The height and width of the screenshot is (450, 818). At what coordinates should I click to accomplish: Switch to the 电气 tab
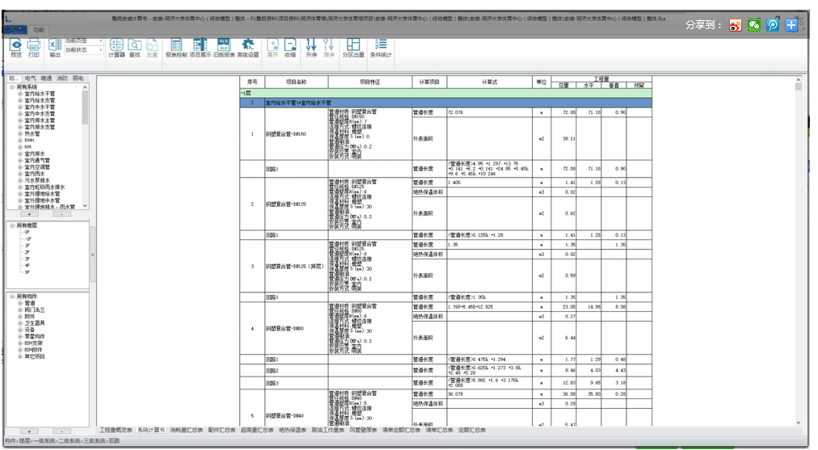click(30, 78)
